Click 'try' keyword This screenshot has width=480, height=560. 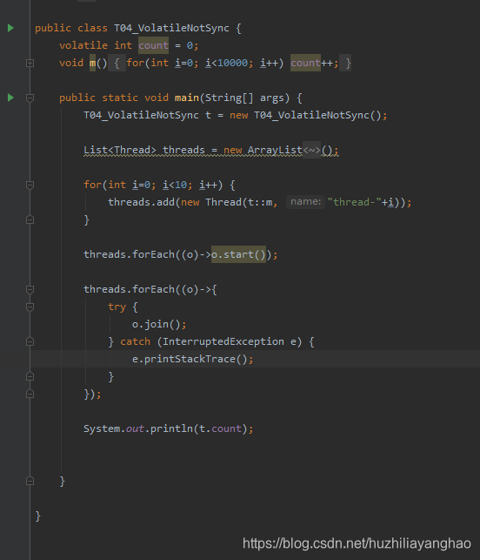[x=117, y=307]
